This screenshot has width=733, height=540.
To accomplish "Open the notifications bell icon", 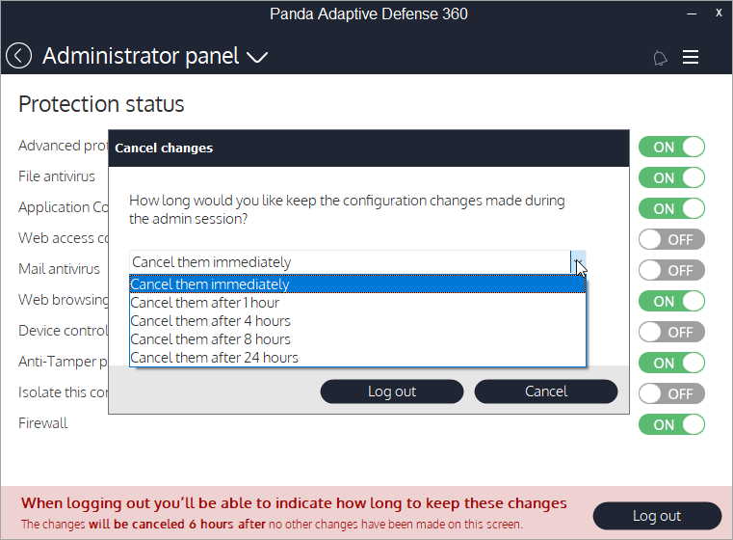I will click(660, 58).
